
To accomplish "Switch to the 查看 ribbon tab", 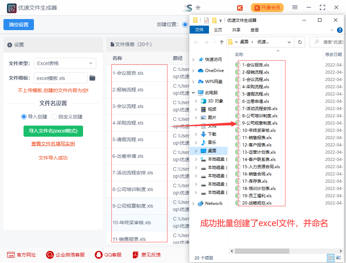I will pos(254,30).
